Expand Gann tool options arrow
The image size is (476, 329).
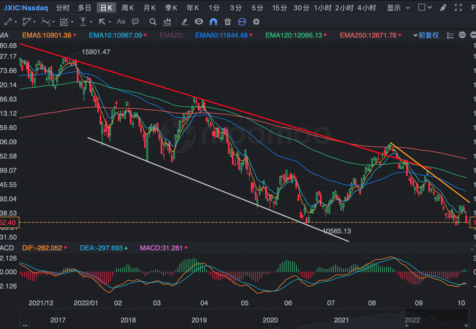click(x=72, y=22)
